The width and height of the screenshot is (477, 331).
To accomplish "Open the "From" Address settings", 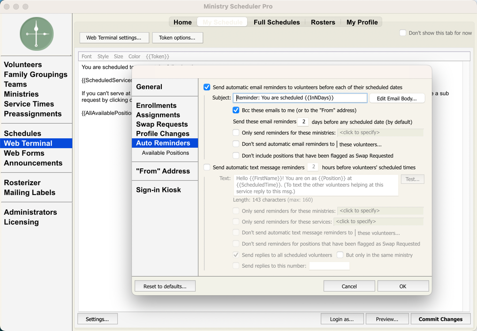I will (x=163, y=171).
